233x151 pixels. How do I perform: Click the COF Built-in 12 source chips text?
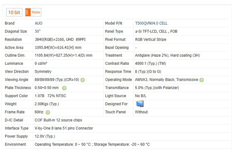pos(58,120)
